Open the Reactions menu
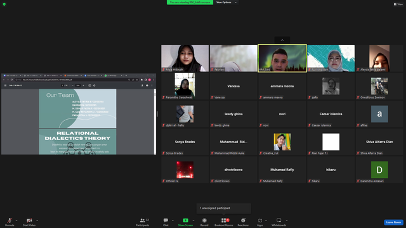 [x=243, y=222]
